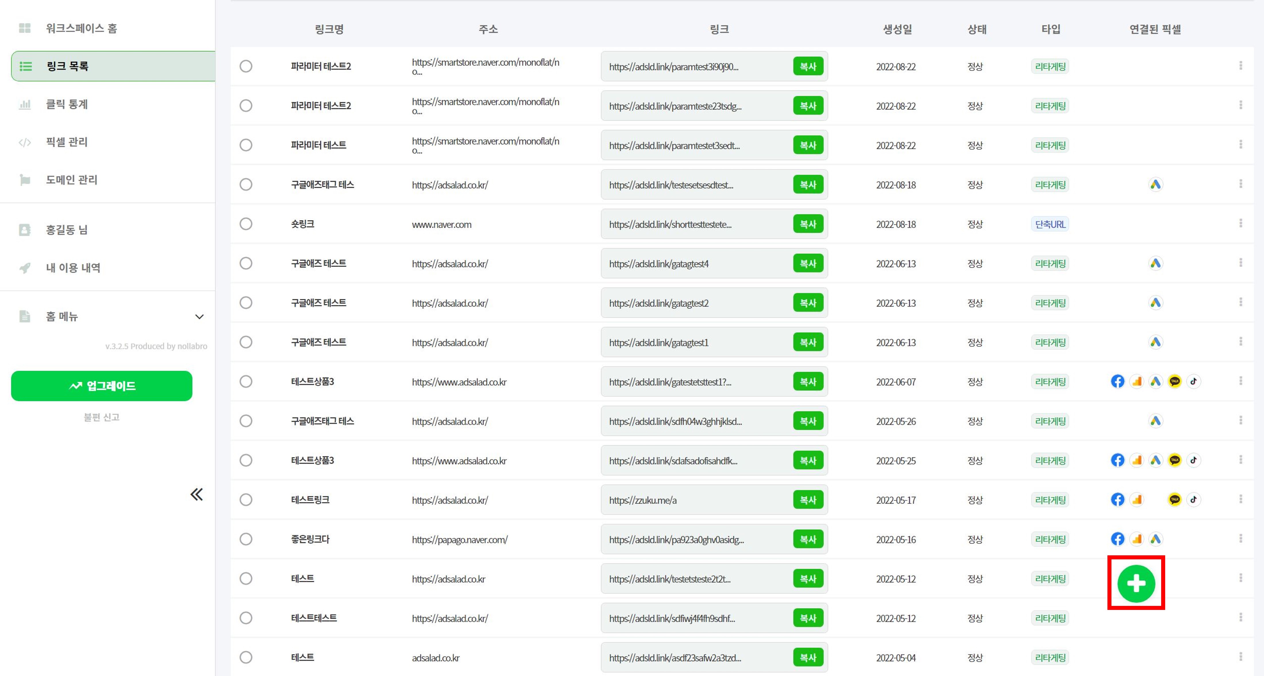Screen dimensions: 1264x676
Task: Open more options menu for paramteste23tsdg row
Action: tap(1240, 105)
